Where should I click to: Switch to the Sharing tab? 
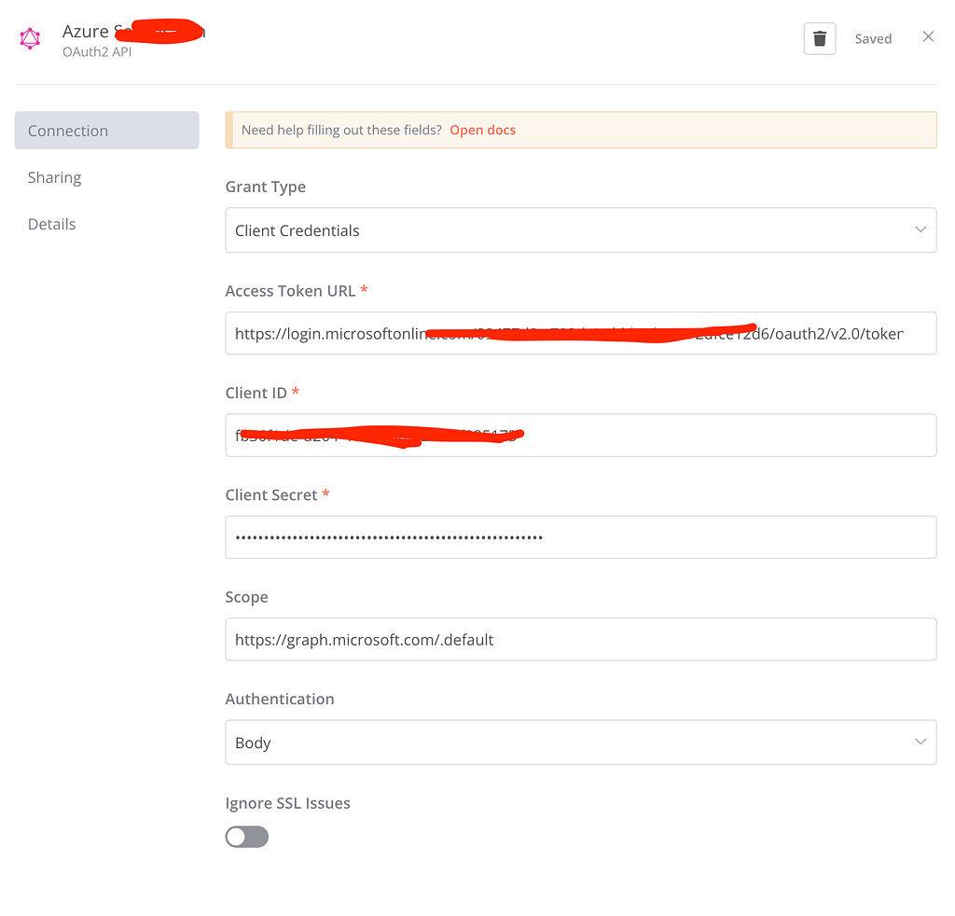point(54,177)
